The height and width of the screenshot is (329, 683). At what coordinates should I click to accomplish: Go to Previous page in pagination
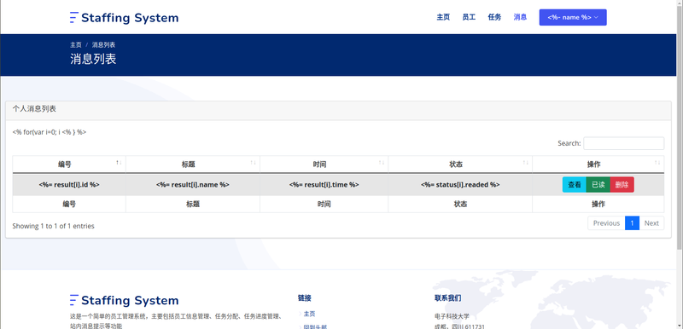(x=606, y=223)
